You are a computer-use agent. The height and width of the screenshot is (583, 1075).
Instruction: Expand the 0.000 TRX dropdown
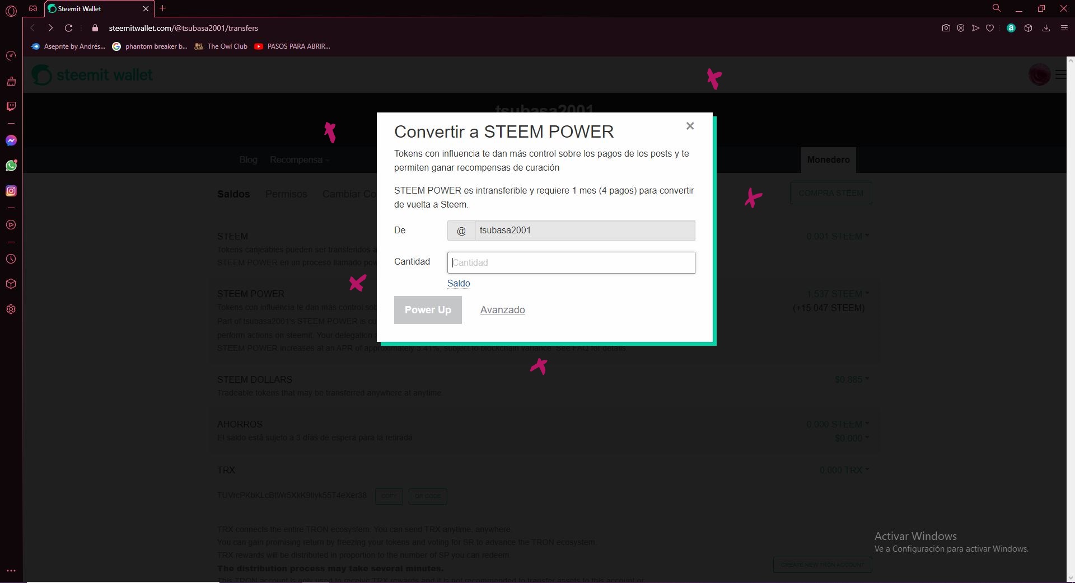coord(844,470)
